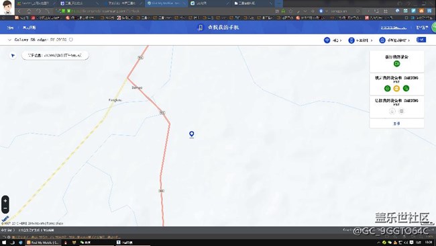
Task: Refresh the Galaxy S6 edge+ device status
Action: (x=71, y=40)
